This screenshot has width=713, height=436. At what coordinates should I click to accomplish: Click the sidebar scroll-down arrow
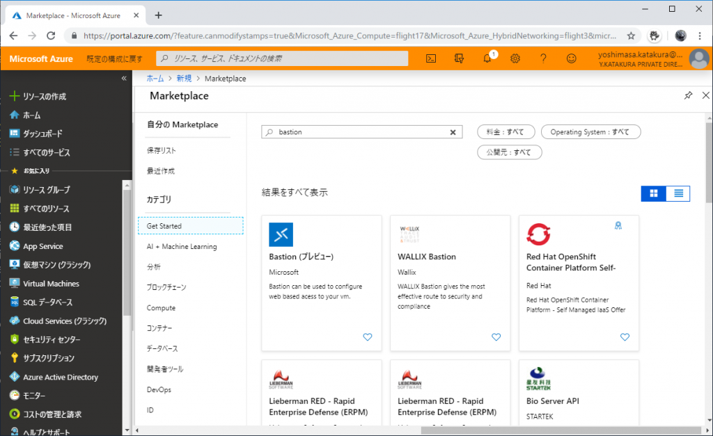point(127,430)
